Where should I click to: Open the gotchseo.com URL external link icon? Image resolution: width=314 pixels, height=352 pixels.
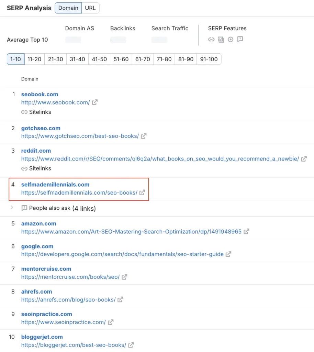pyautogui.click(x=143, y=136)
